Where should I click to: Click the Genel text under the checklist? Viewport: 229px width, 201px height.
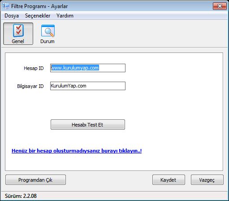click(18, 41)
